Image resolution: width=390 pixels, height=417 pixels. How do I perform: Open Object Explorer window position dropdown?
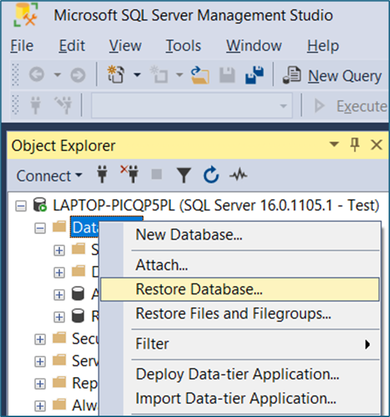point(334,144)
